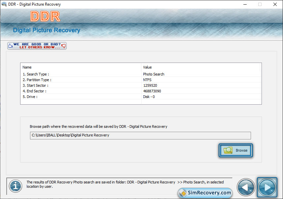The height and width of the screenshot is (199, 283).
Task: Select the '3. Start Sector :' row
Action: pos(141,85)
